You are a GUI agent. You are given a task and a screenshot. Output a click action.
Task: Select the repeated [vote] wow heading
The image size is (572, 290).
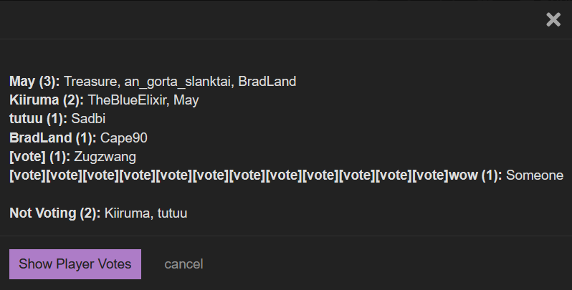click(256, 175)
